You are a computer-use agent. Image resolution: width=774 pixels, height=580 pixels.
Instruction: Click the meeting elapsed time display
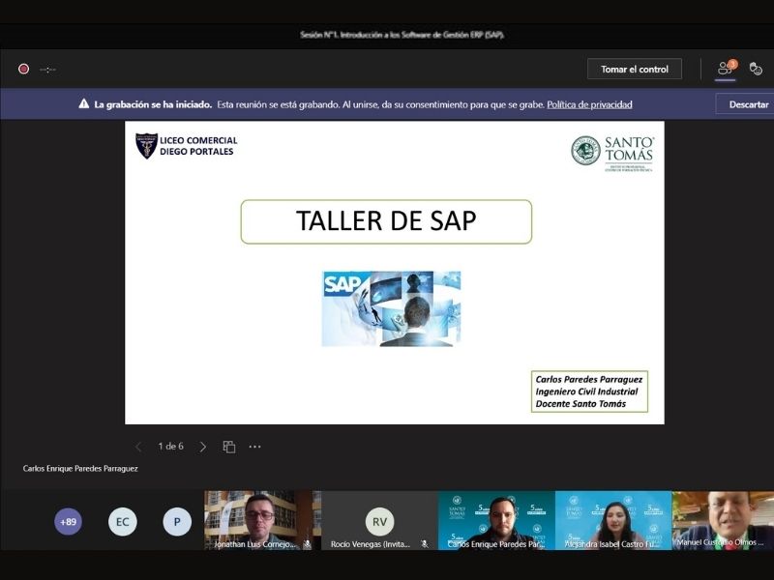point(47,70)
